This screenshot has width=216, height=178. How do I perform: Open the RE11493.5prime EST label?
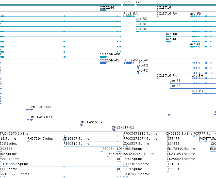[x=130, y=159]
